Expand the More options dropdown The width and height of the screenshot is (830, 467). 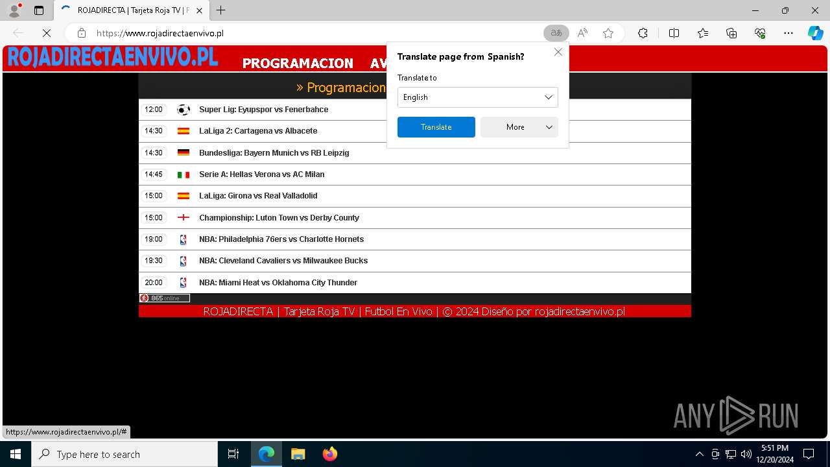tap(519, 127)
